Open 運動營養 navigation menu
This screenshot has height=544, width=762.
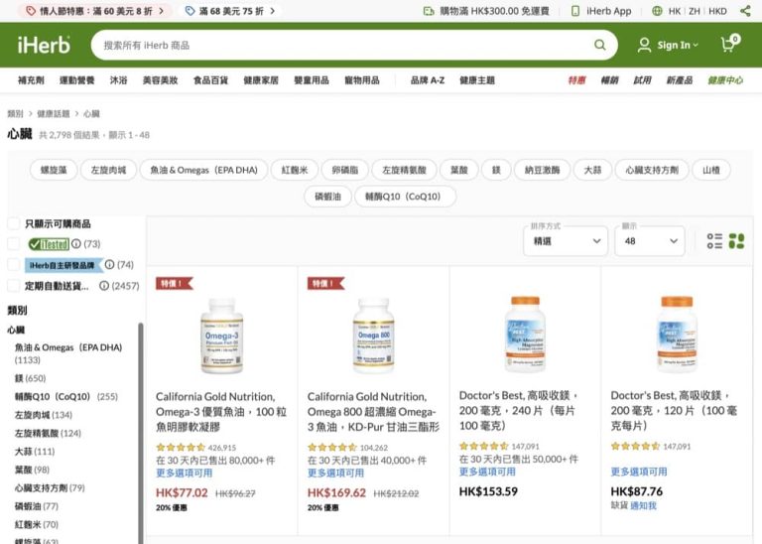(x=76, y=80)
